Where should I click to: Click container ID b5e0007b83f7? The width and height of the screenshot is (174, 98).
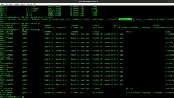[7, 47]
